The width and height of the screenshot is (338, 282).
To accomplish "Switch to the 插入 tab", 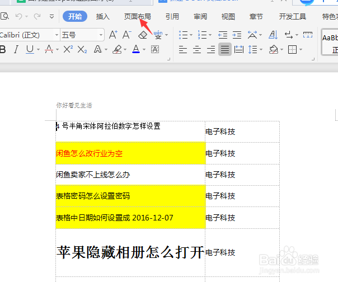I will [x=102, y=16].
